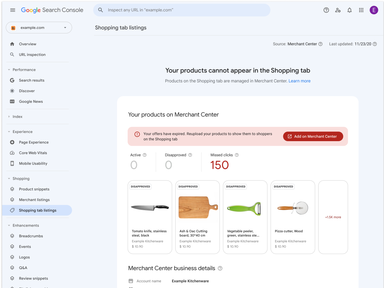Click the Inspect any URL search field

tap(182, 10)
